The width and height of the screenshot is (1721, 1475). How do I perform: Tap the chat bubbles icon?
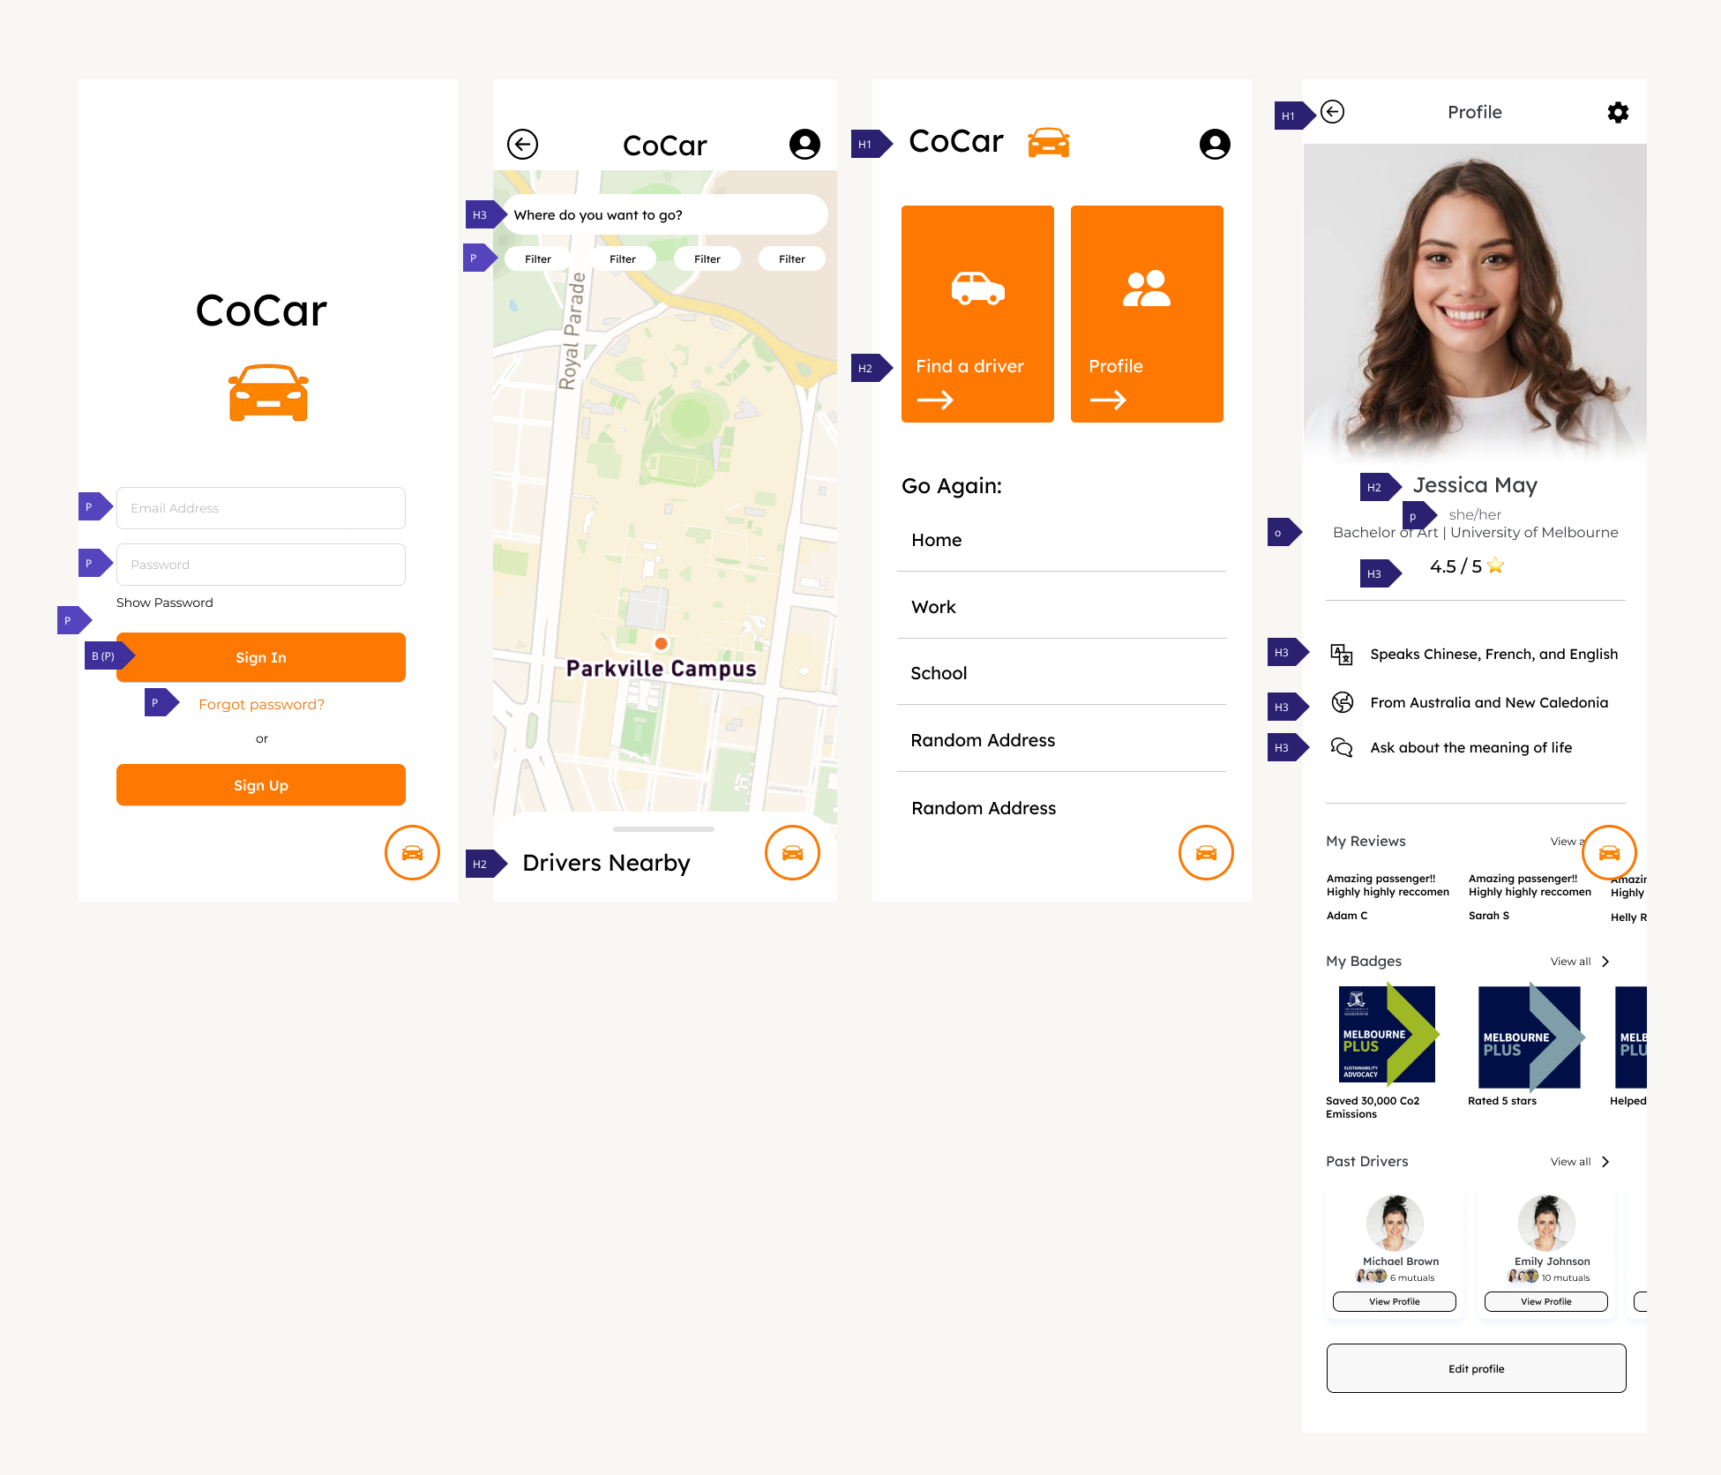point(1341,747)
